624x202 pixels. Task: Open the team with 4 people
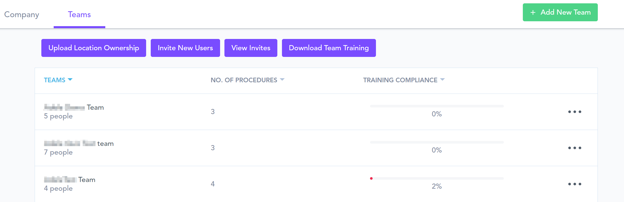[70, 180]
